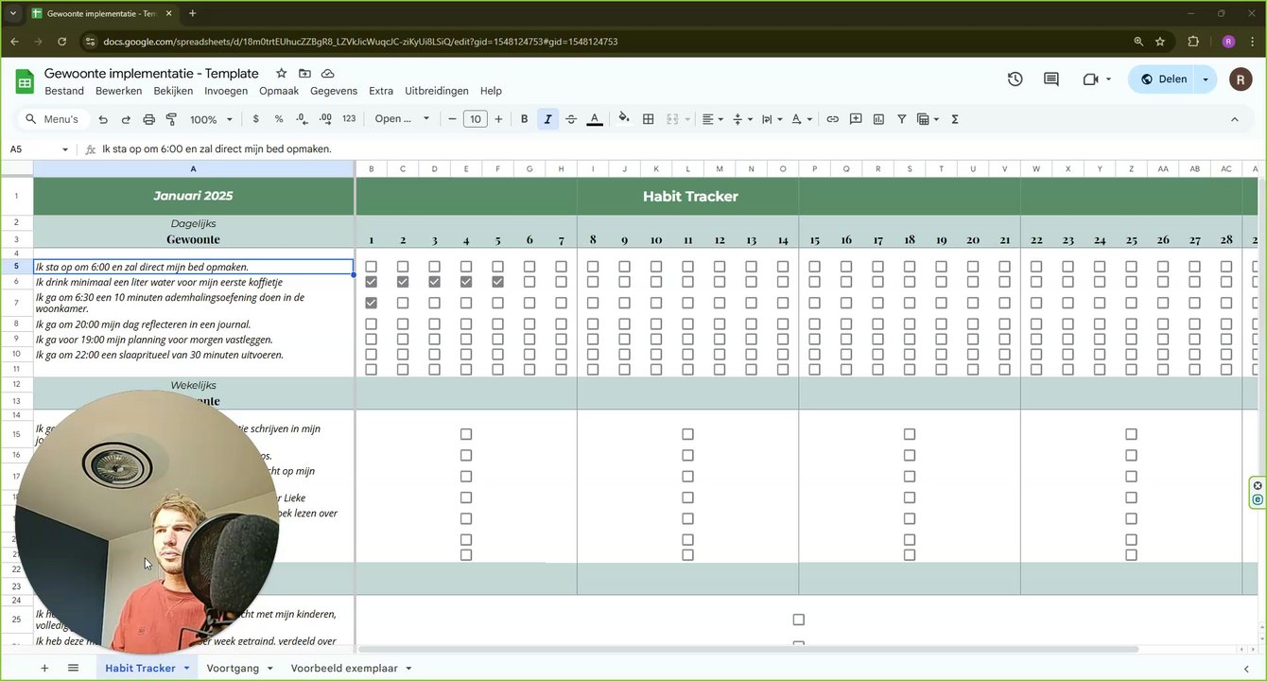Viewport: 1267px width, 681px height.
Task: Open the Bestand menu
Action: tap(64, 91)
